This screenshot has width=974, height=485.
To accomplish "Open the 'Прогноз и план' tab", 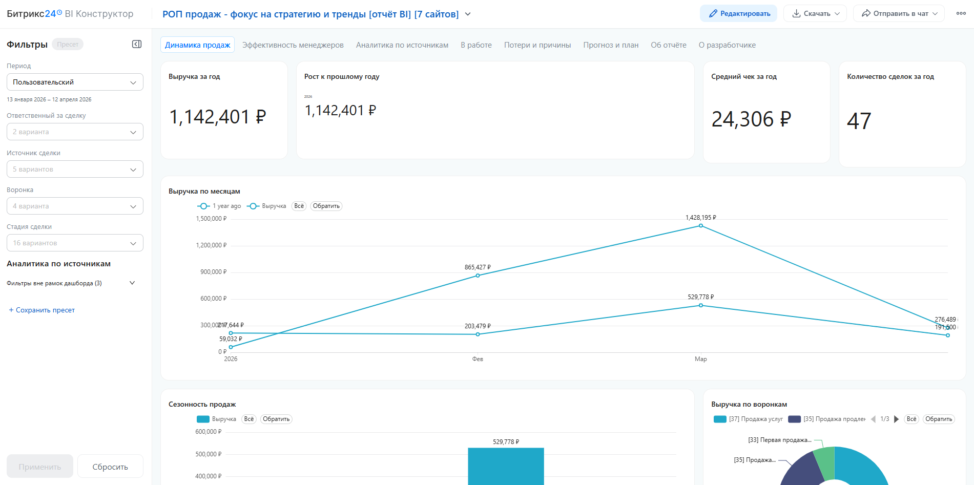I will 611,45.
